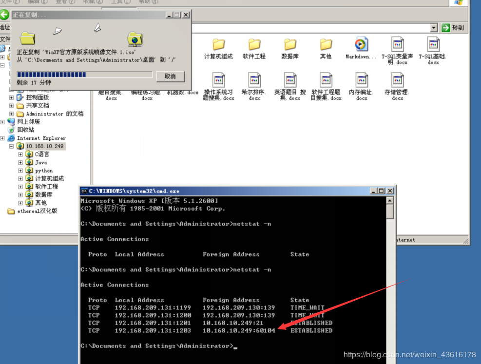Select 数据库 under the FTP node
This screenshot has width=481, height=364.
coord(43,195)
